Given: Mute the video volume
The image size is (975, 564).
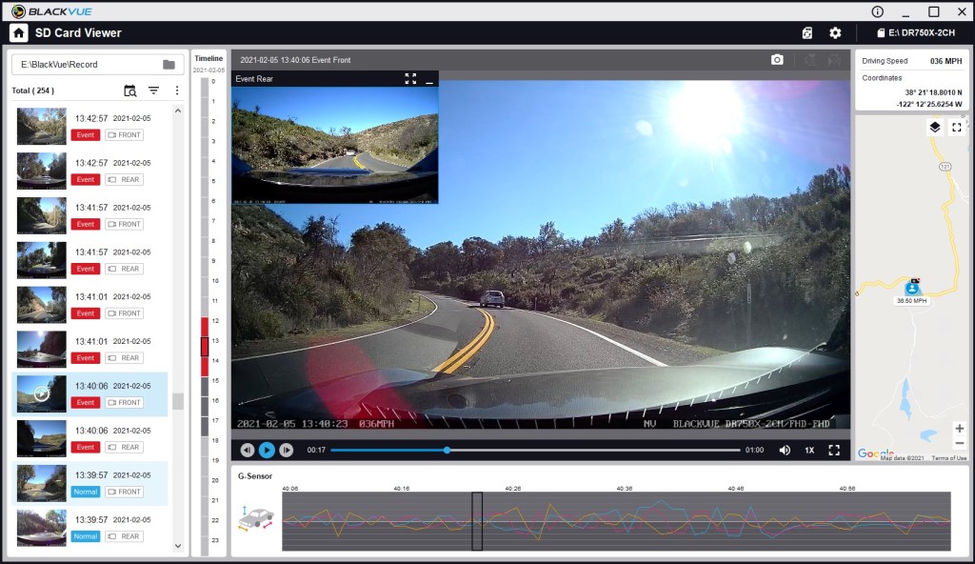Looking at the screenshot, I should [785, 450].
